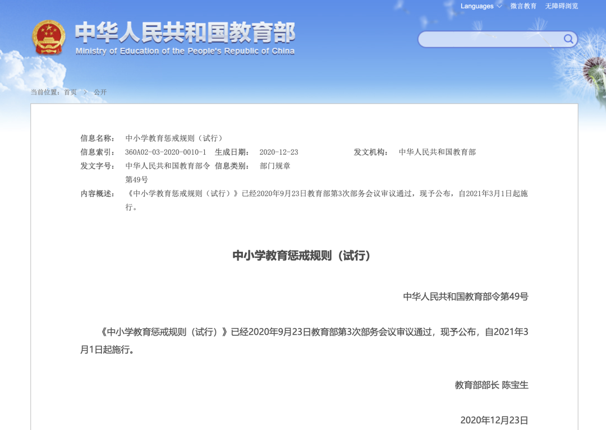Click the national emblem logo
The width and height of the screenshot is (606, 430).
tap(49, 38)
